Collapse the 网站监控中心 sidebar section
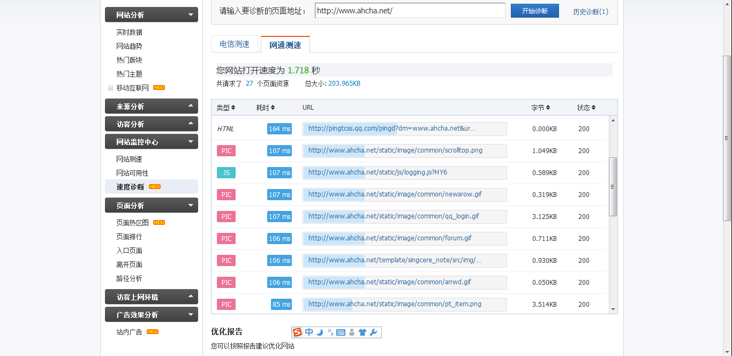Image resolution: width=732 pixels, height=356 pixels. click(x=152, y=142)
